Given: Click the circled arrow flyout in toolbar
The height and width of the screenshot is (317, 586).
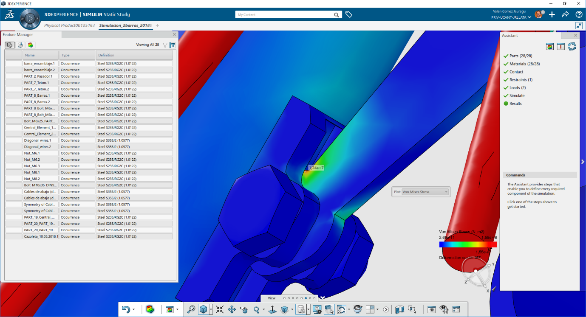Looking at the screenshot, I should (386, 310).
